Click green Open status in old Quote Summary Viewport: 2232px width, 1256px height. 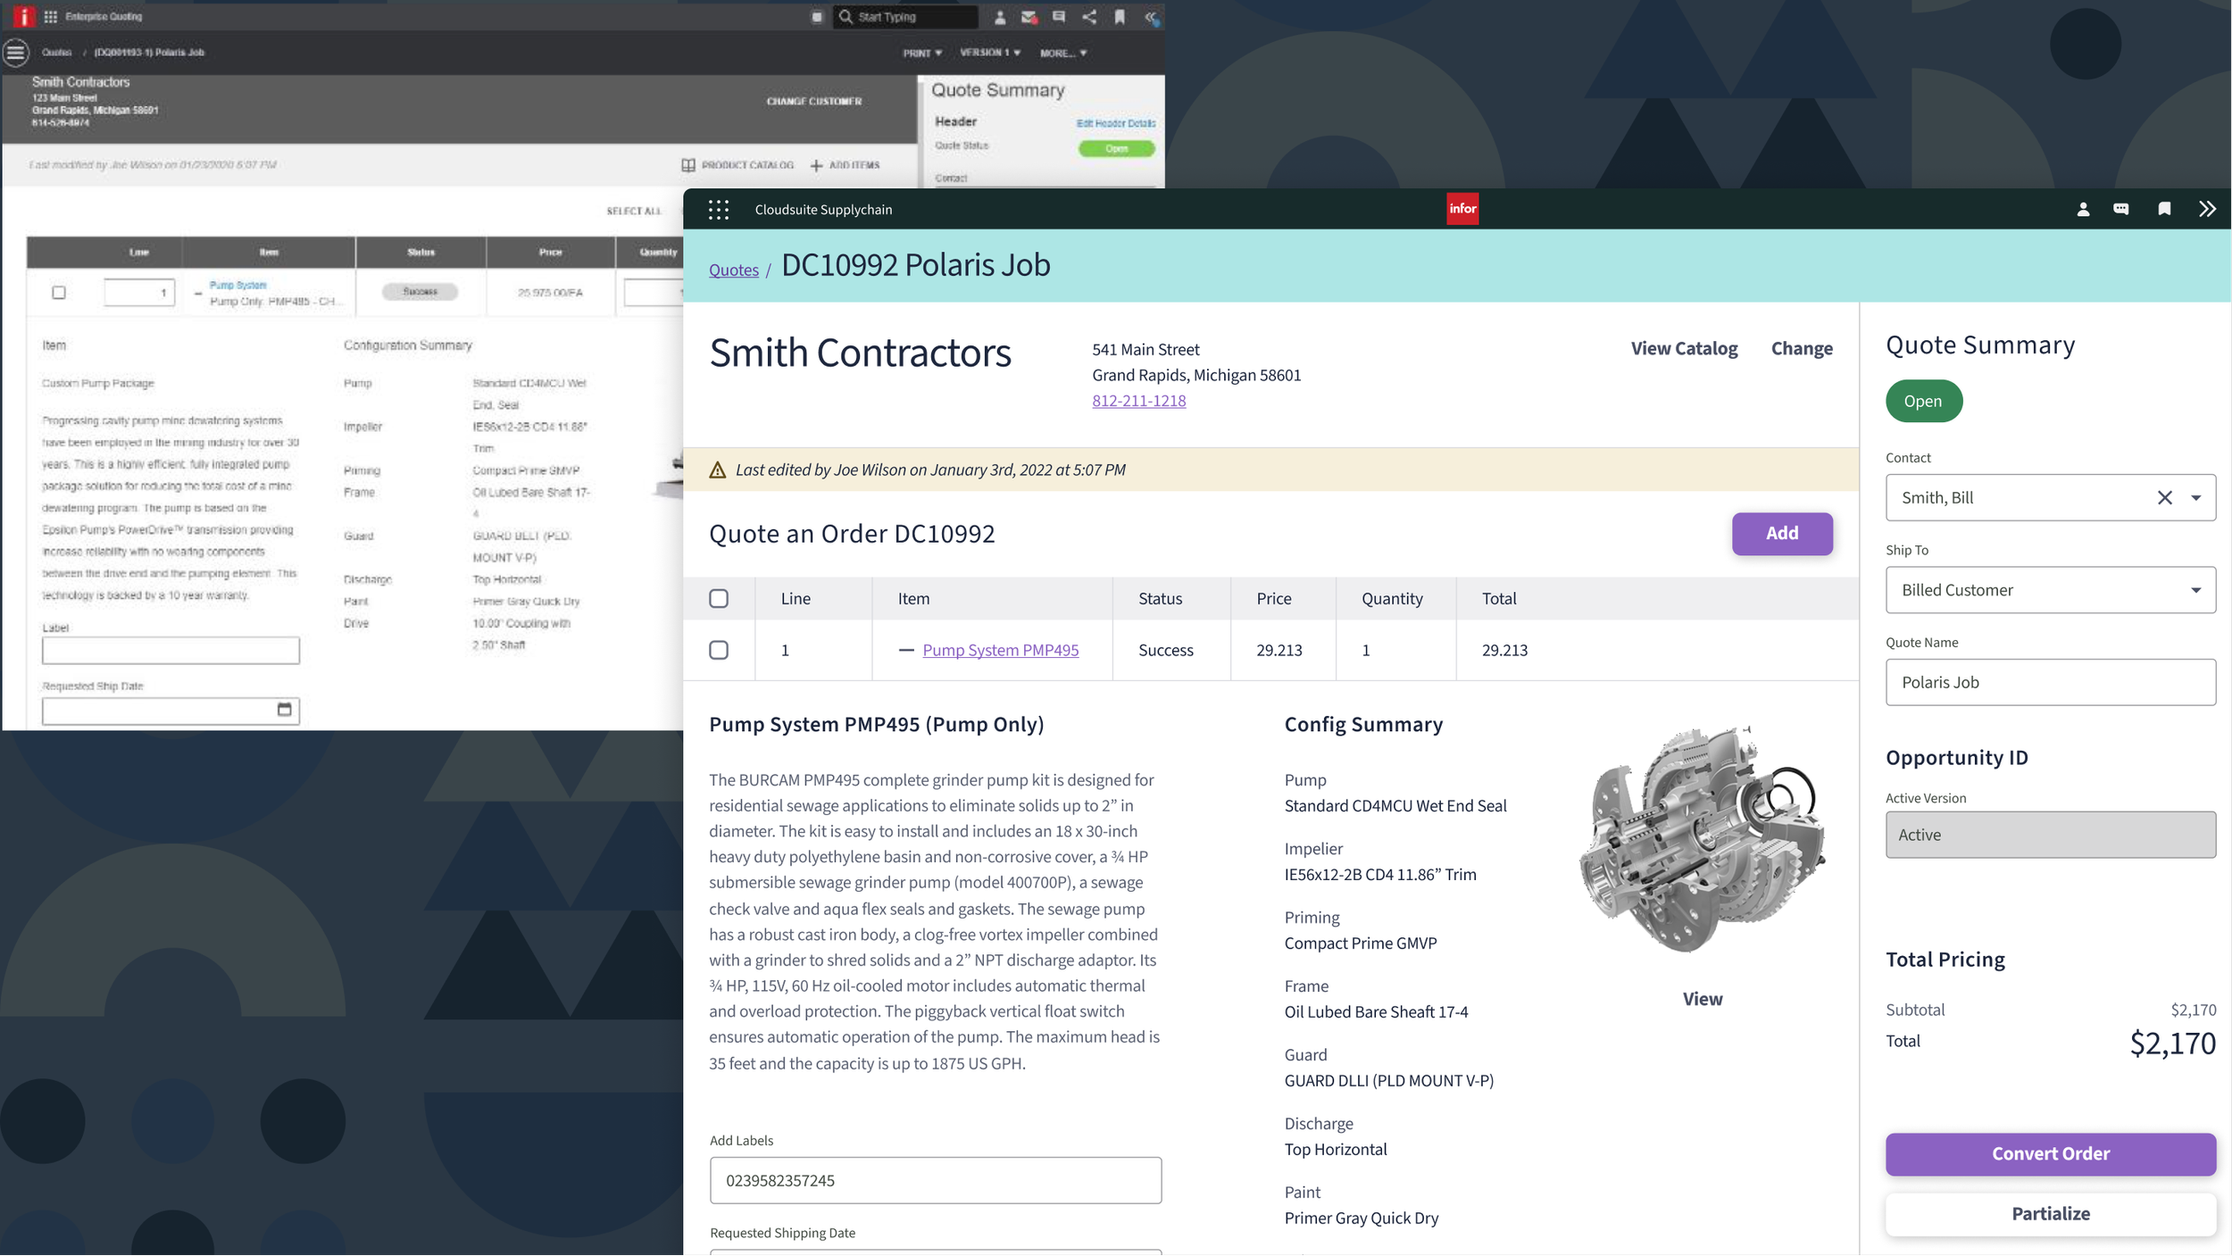click(x=1116, y=148)
